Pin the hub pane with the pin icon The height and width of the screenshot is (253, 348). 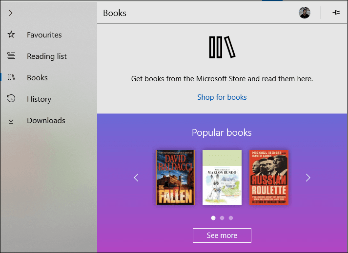336,13
